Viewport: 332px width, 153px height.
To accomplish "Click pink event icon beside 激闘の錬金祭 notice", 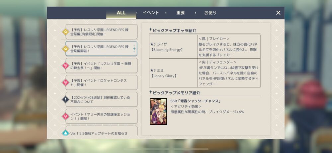I will pos(65,66).
